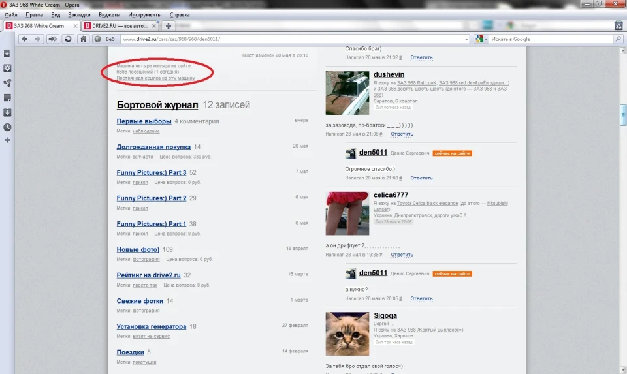This screenshot has width=627, height=374.
Task: Click the наблюдение tag link
Action: pos(146,131)
